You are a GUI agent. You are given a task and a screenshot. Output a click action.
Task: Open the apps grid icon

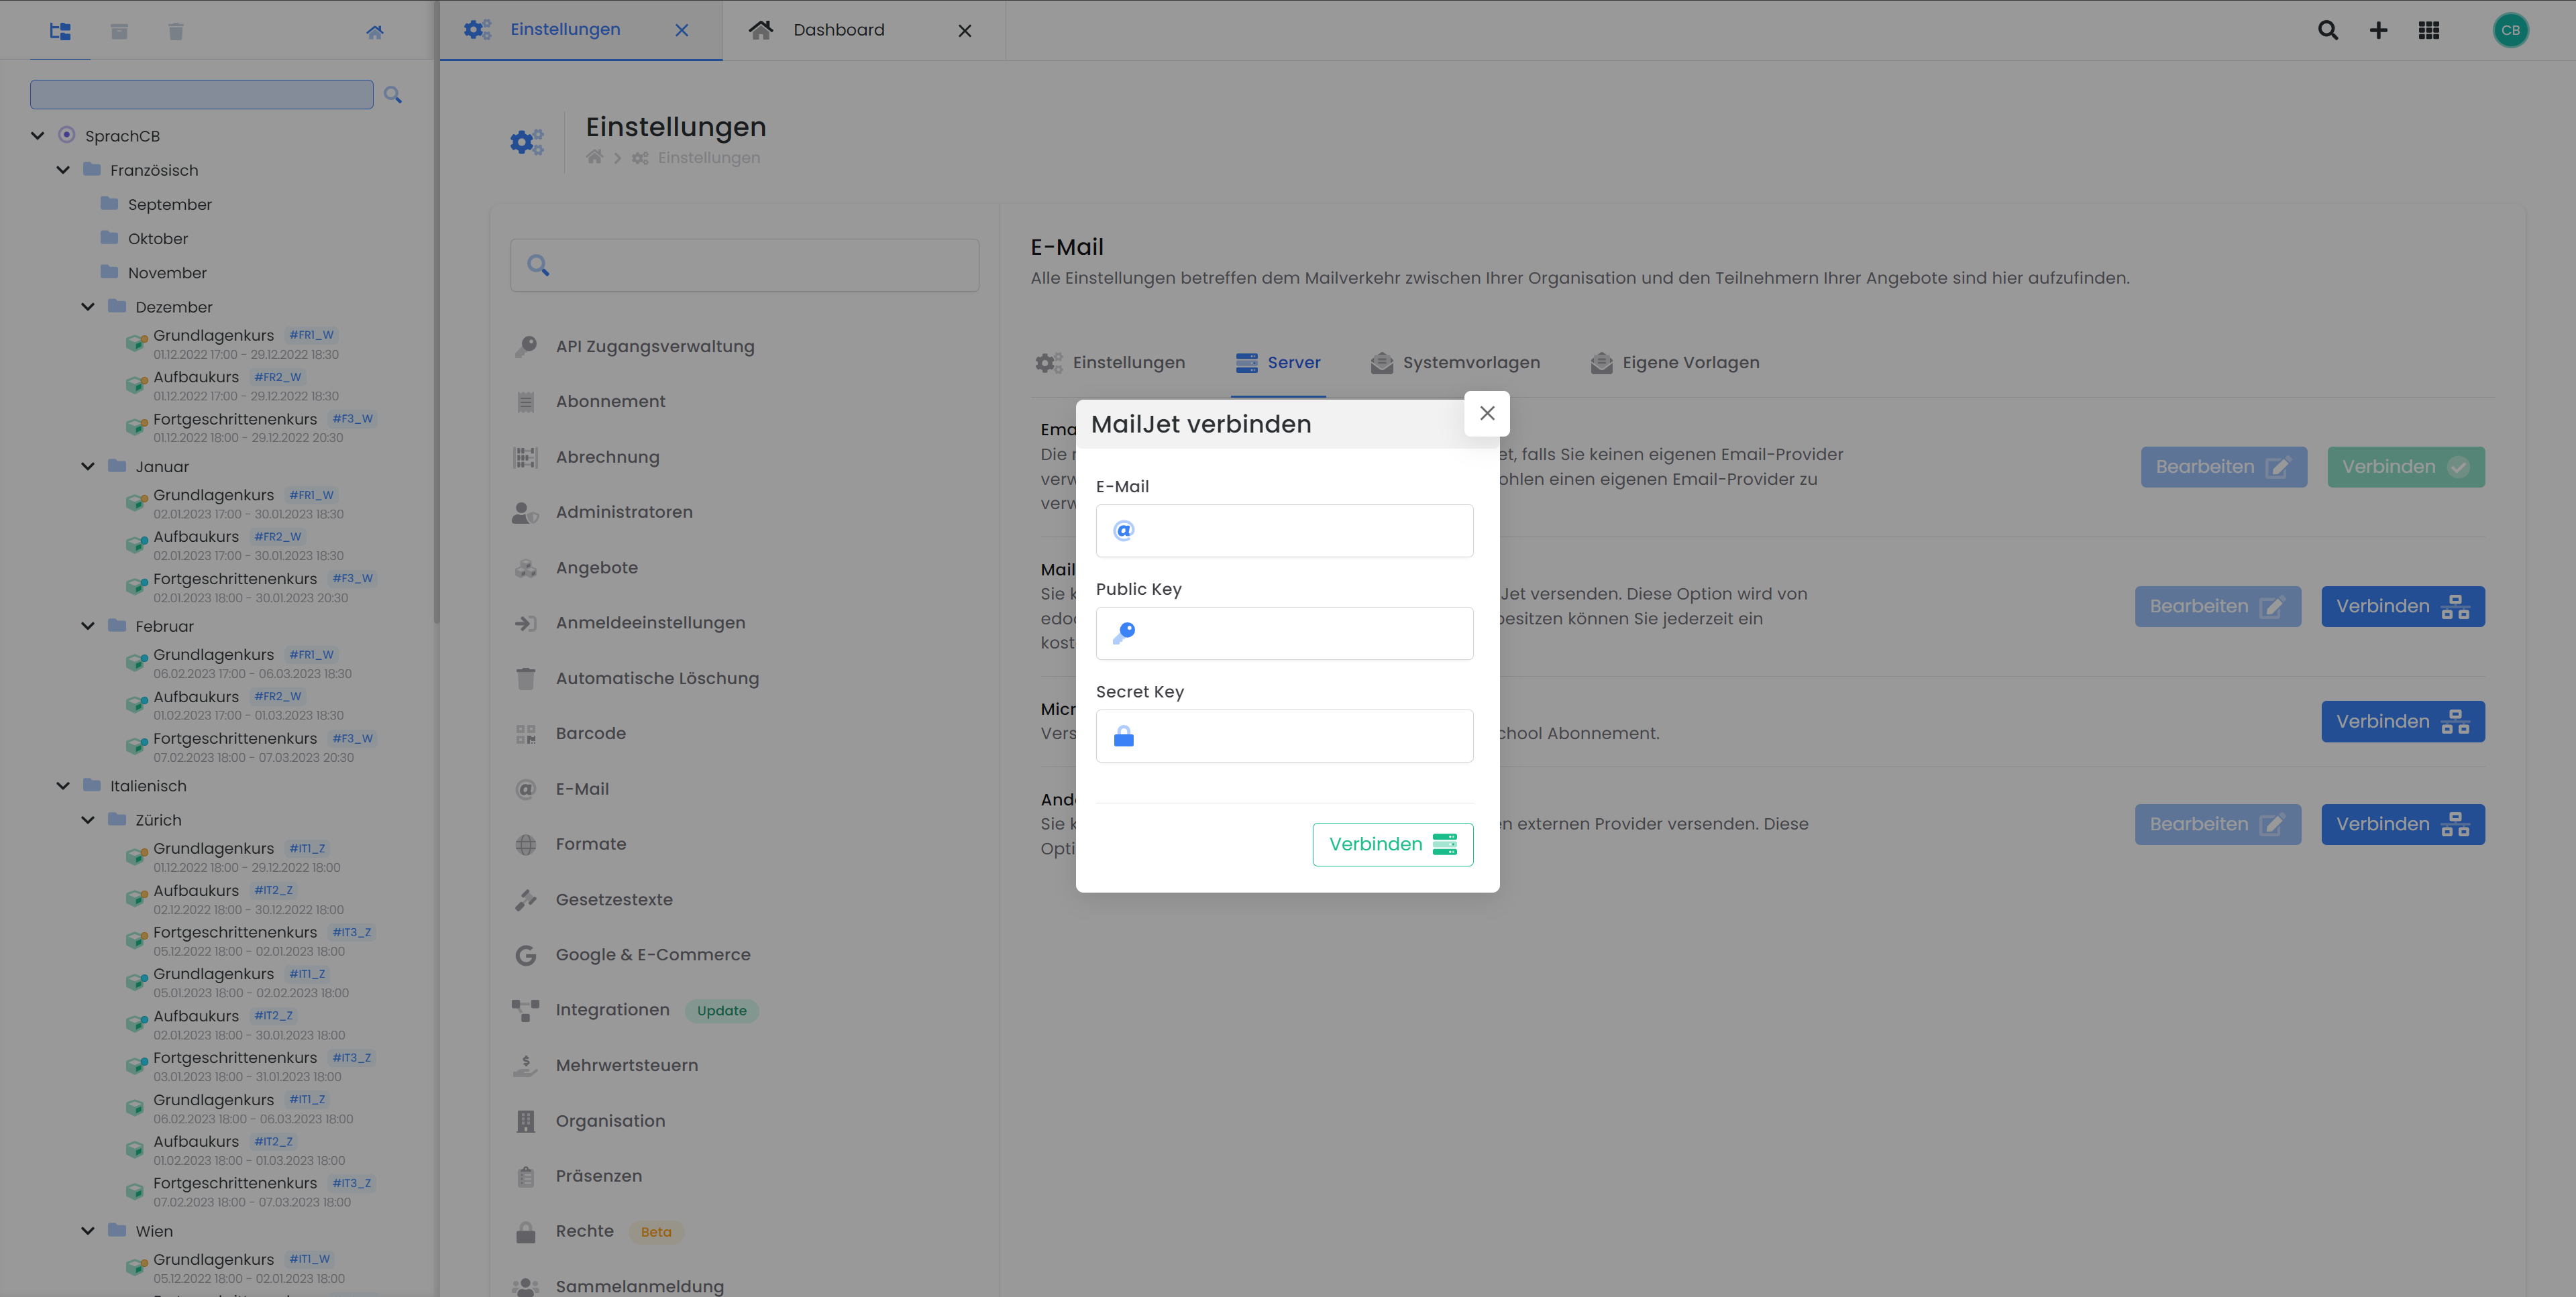(2429, 30)
